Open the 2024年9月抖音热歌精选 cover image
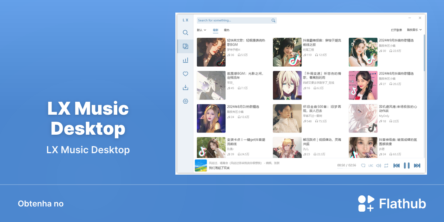Screen dimensions: 444x222 [363, 52]
